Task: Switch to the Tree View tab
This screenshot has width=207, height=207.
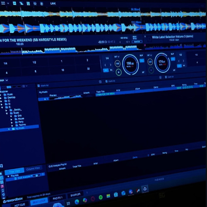Action: pyautogui.click(x=14, y=171)
